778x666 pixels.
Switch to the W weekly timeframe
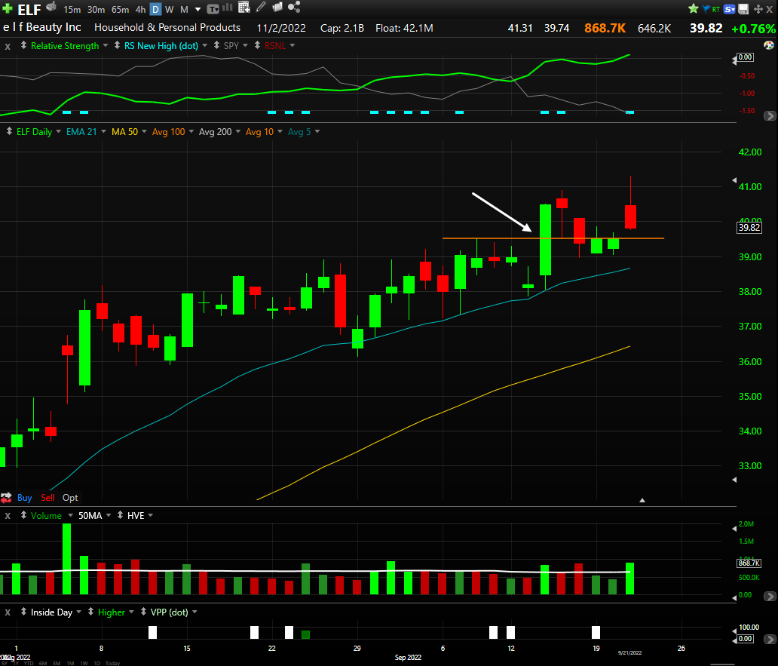169,10
